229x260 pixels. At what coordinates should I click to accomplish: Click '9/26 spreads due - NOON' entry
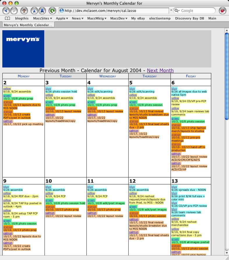pos(189,190)
